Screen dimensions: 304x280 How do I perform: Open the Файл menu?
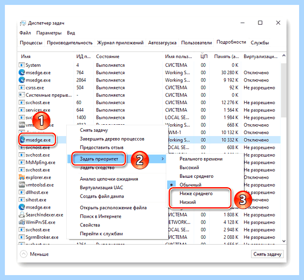[25, 33]
